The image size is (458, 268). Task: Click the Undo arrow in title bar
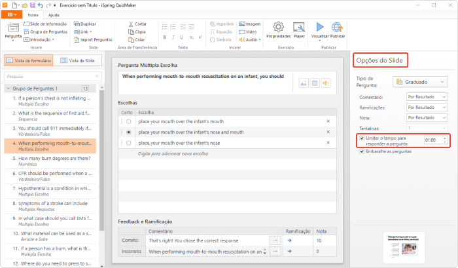pos(41,5)
